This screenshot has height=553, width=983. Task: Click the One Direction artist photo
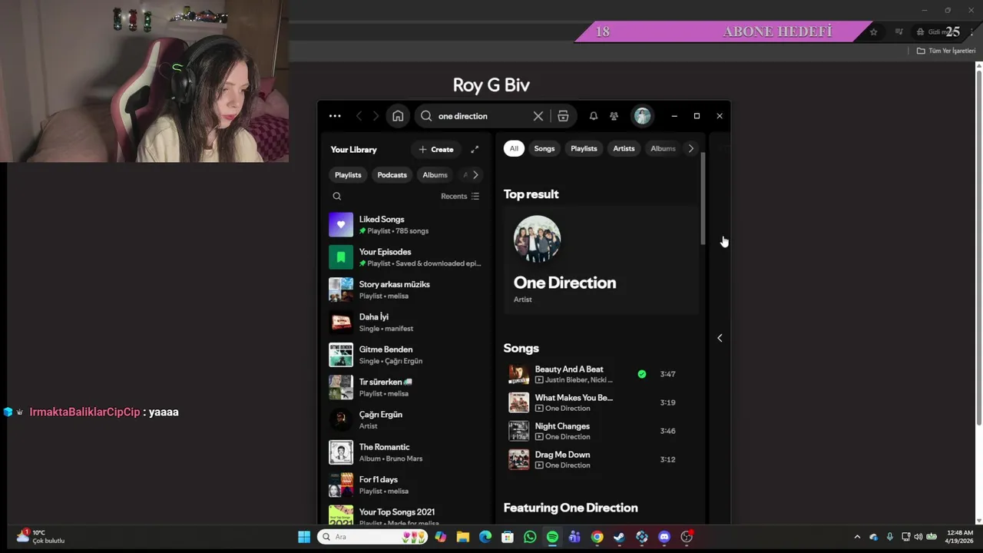pyautogui.click(x=537, y=239)
